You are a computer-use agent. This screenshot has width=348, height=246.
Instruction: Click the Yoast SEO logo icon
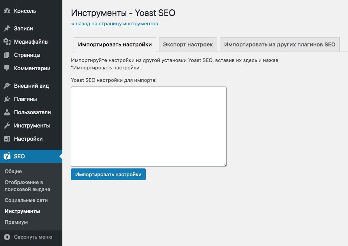tap(7, 156)
